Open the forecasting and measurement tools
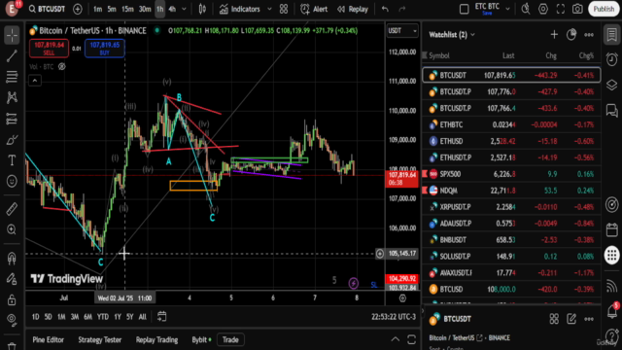Image resolution: width=622 pixels, height=350 pixels. [x=12, y=119]
